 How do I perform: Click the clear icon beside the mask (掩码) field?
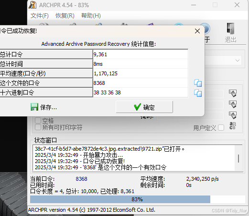pyautogui.click(x=233, y=115)
